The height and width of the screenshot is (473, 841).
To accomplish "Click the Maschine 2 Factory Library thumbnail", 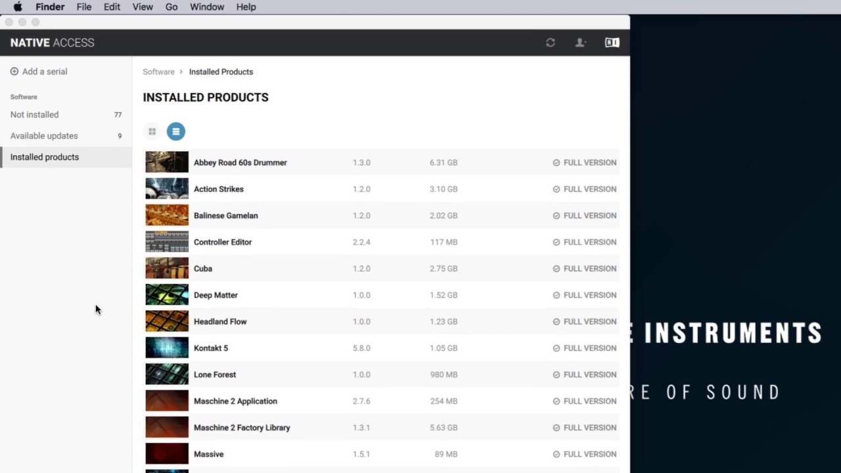I will (167, 427).
